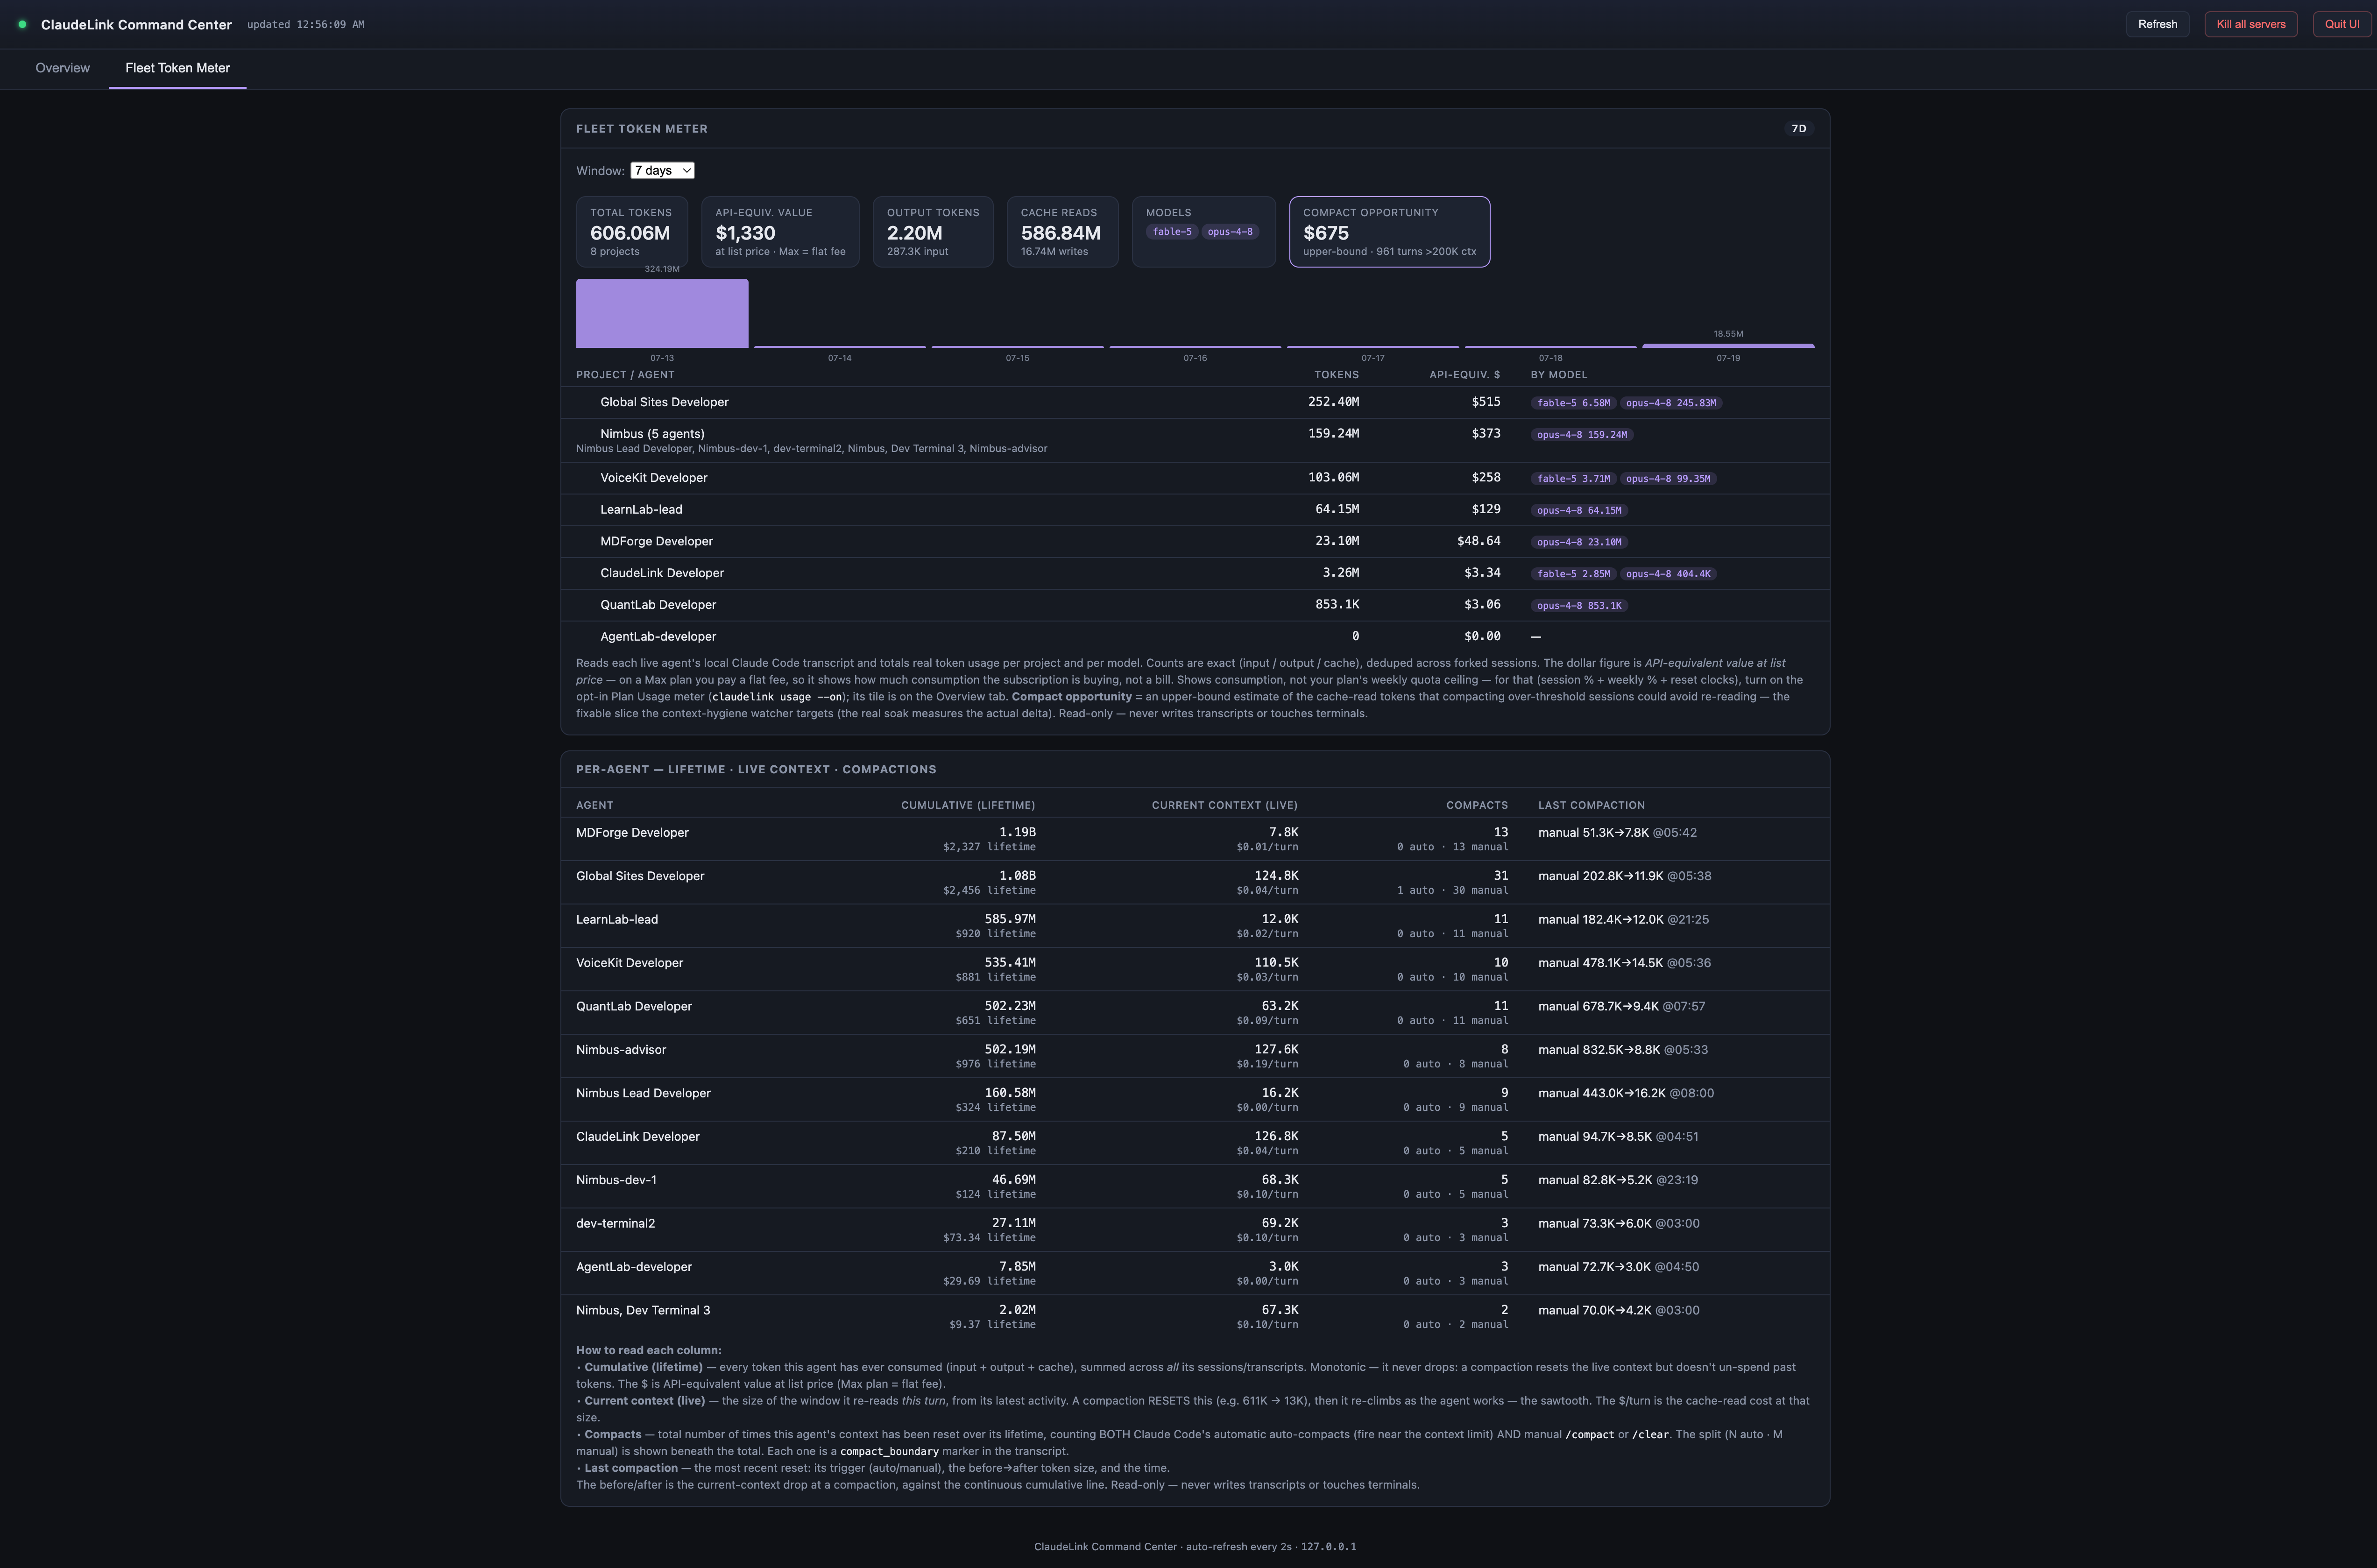Viewport: 2377px width, 1568px height.
Task: Click manual 832.5K→8.8K last compaction entry
Action: [x=1622, y=1050]
